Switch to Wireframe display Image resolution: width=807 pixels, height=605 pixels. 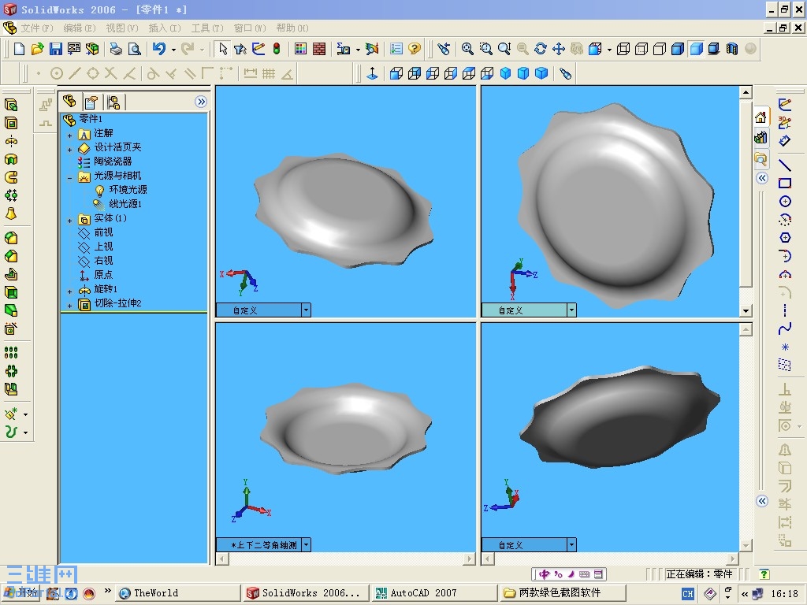(x=623, y=49)
